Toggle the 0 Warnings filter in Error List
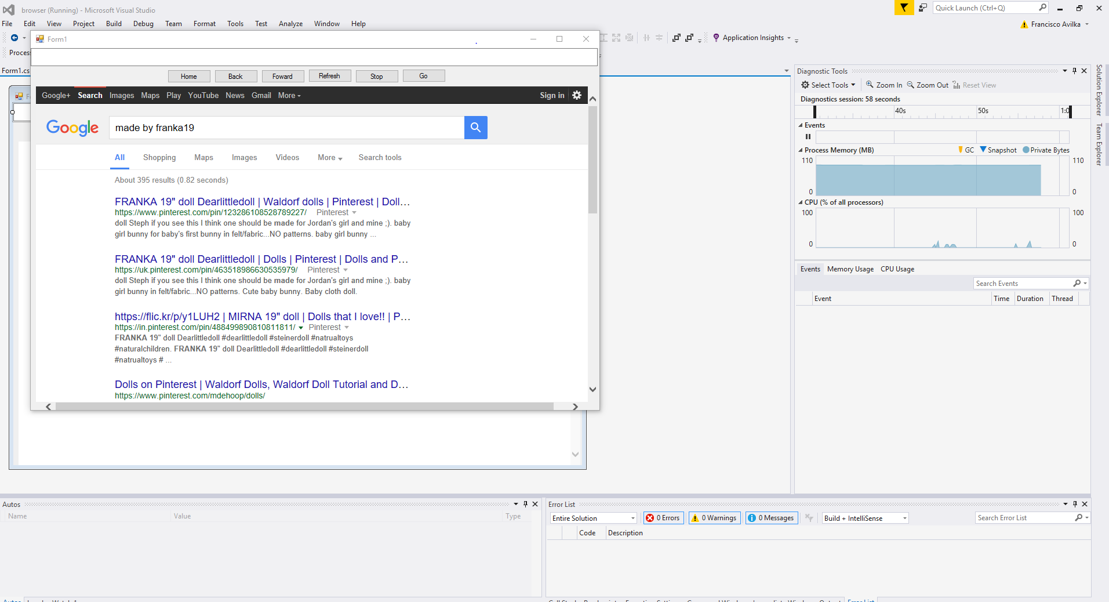Viewport: 1109px width, 602px height. (714, 518)
